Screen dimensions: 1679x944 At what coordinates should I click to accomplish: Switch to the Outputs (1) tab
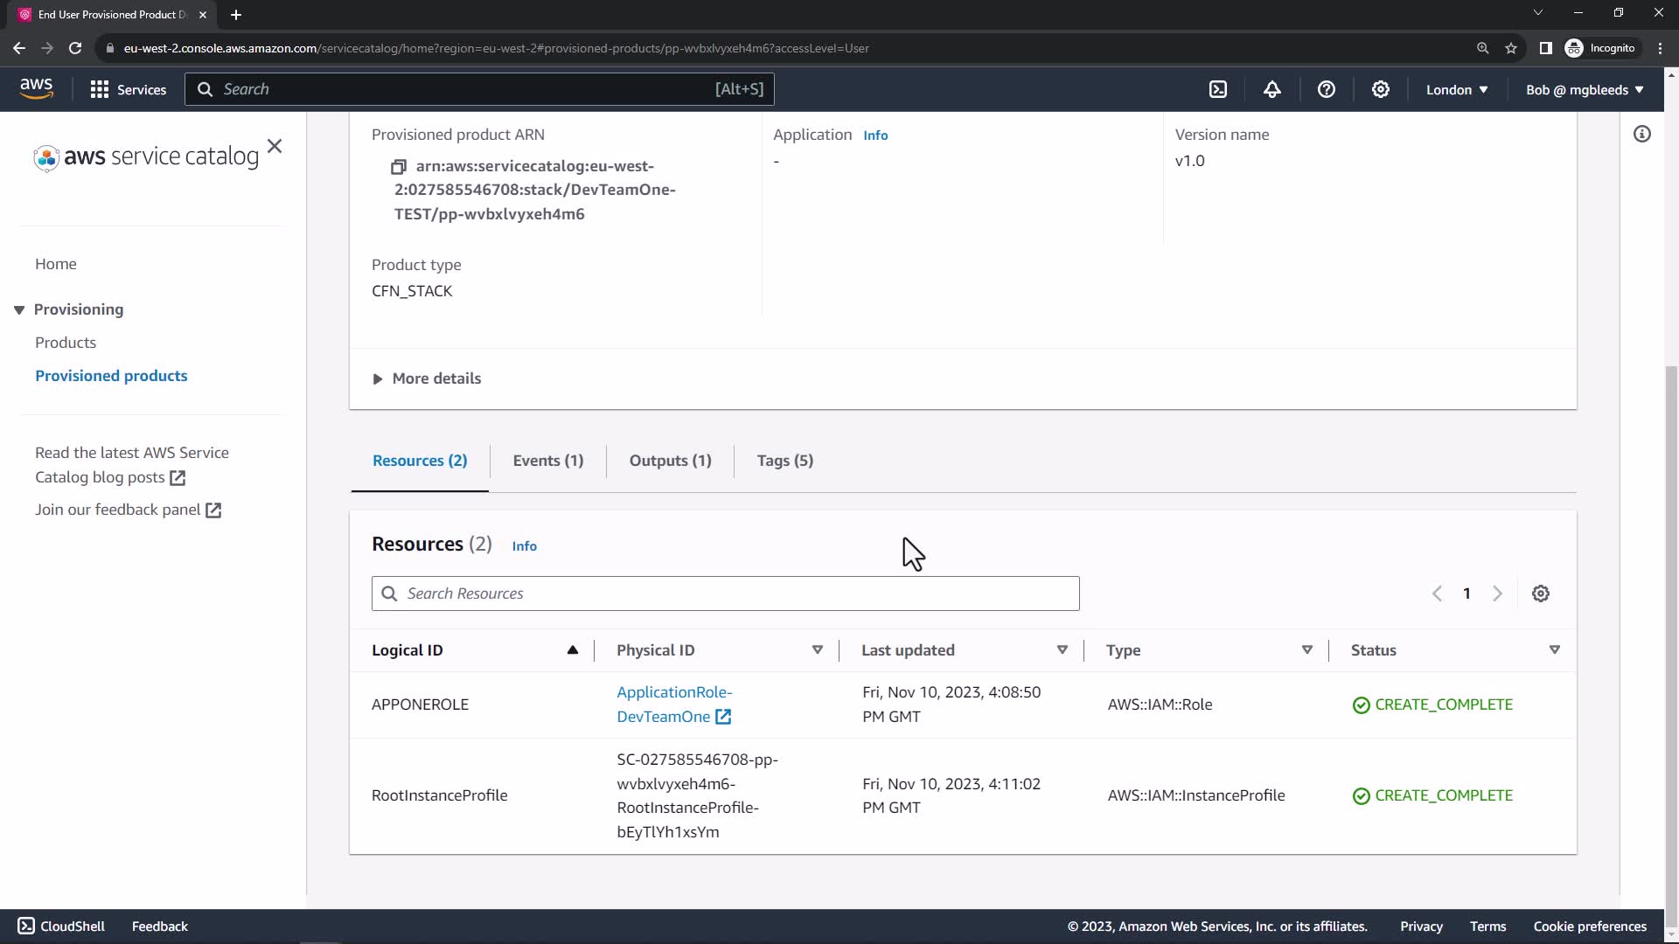(670, 461)
